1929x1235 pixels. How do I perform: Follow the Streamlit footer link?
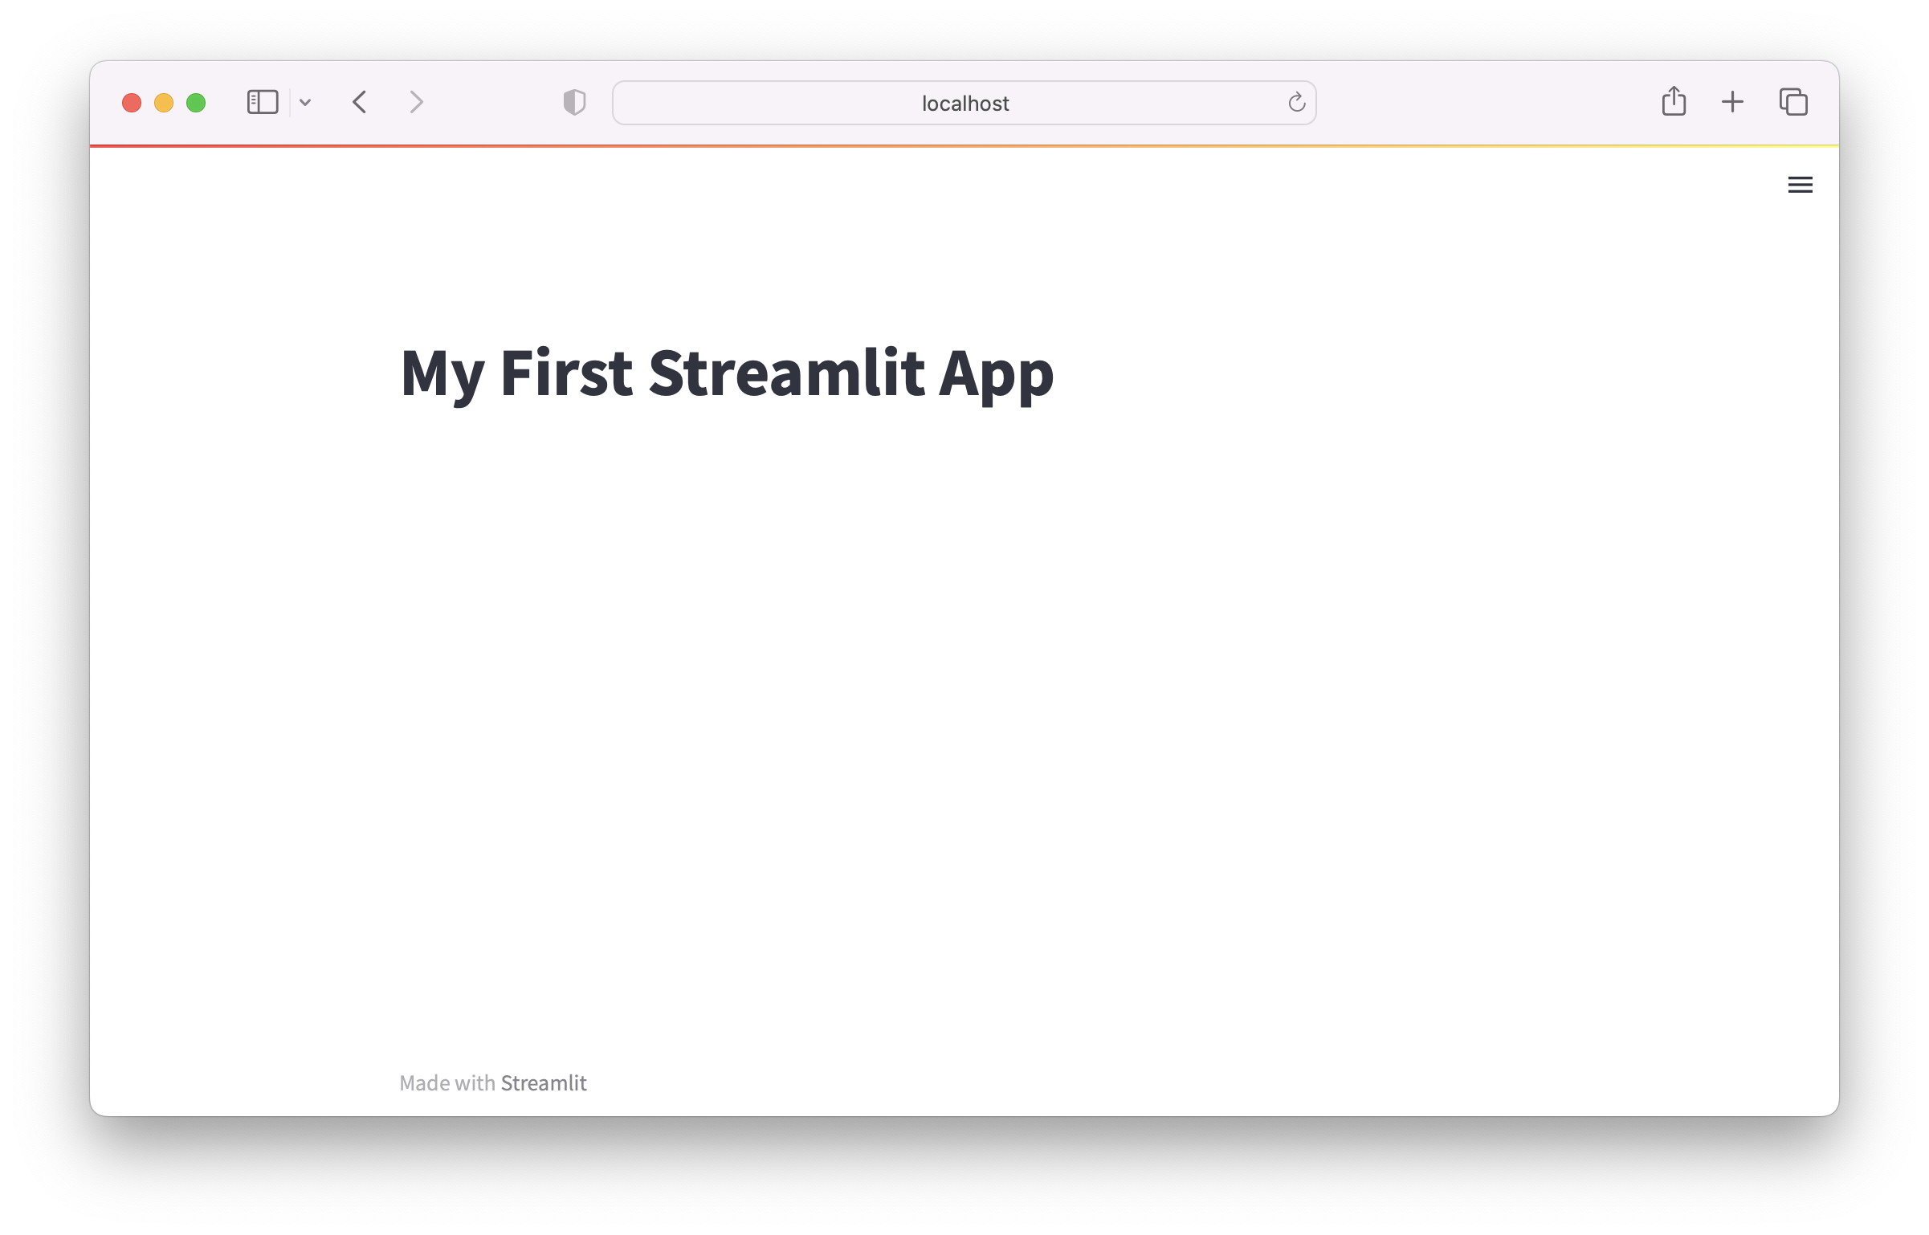(x=544, y=1083)
